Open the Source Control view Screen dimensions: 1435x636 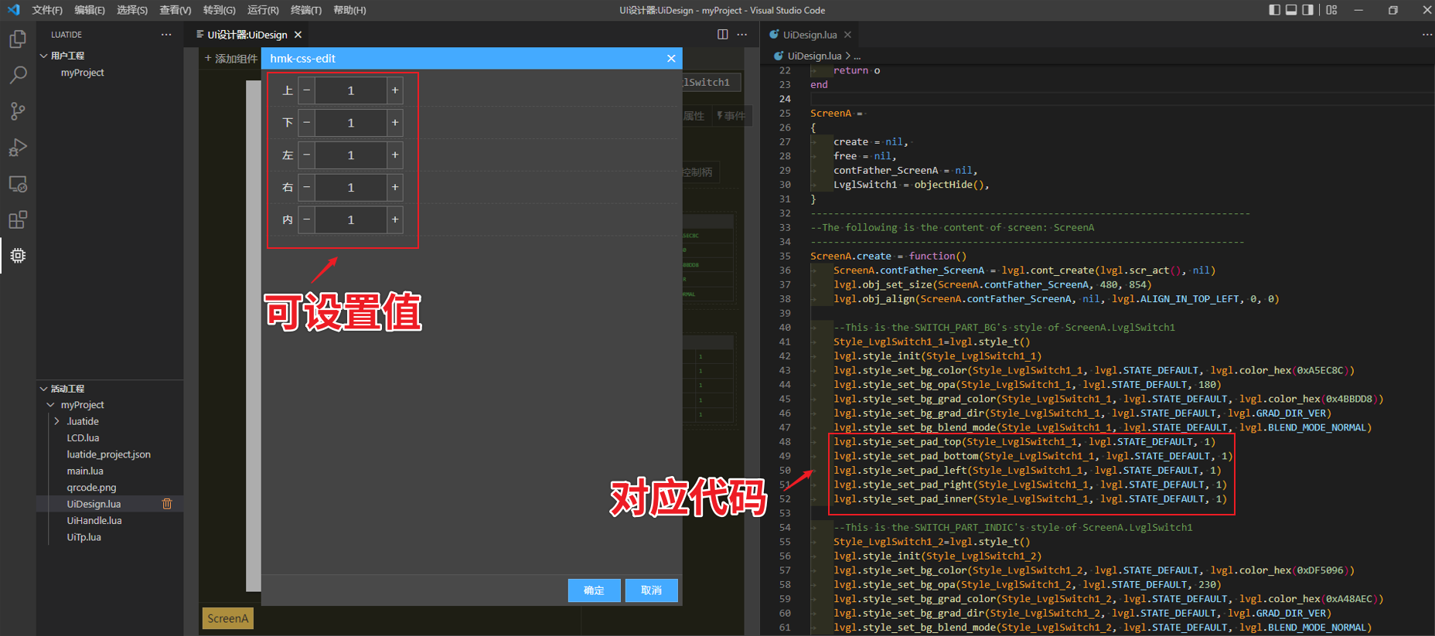pyautogui.click(x=18, y=111)
